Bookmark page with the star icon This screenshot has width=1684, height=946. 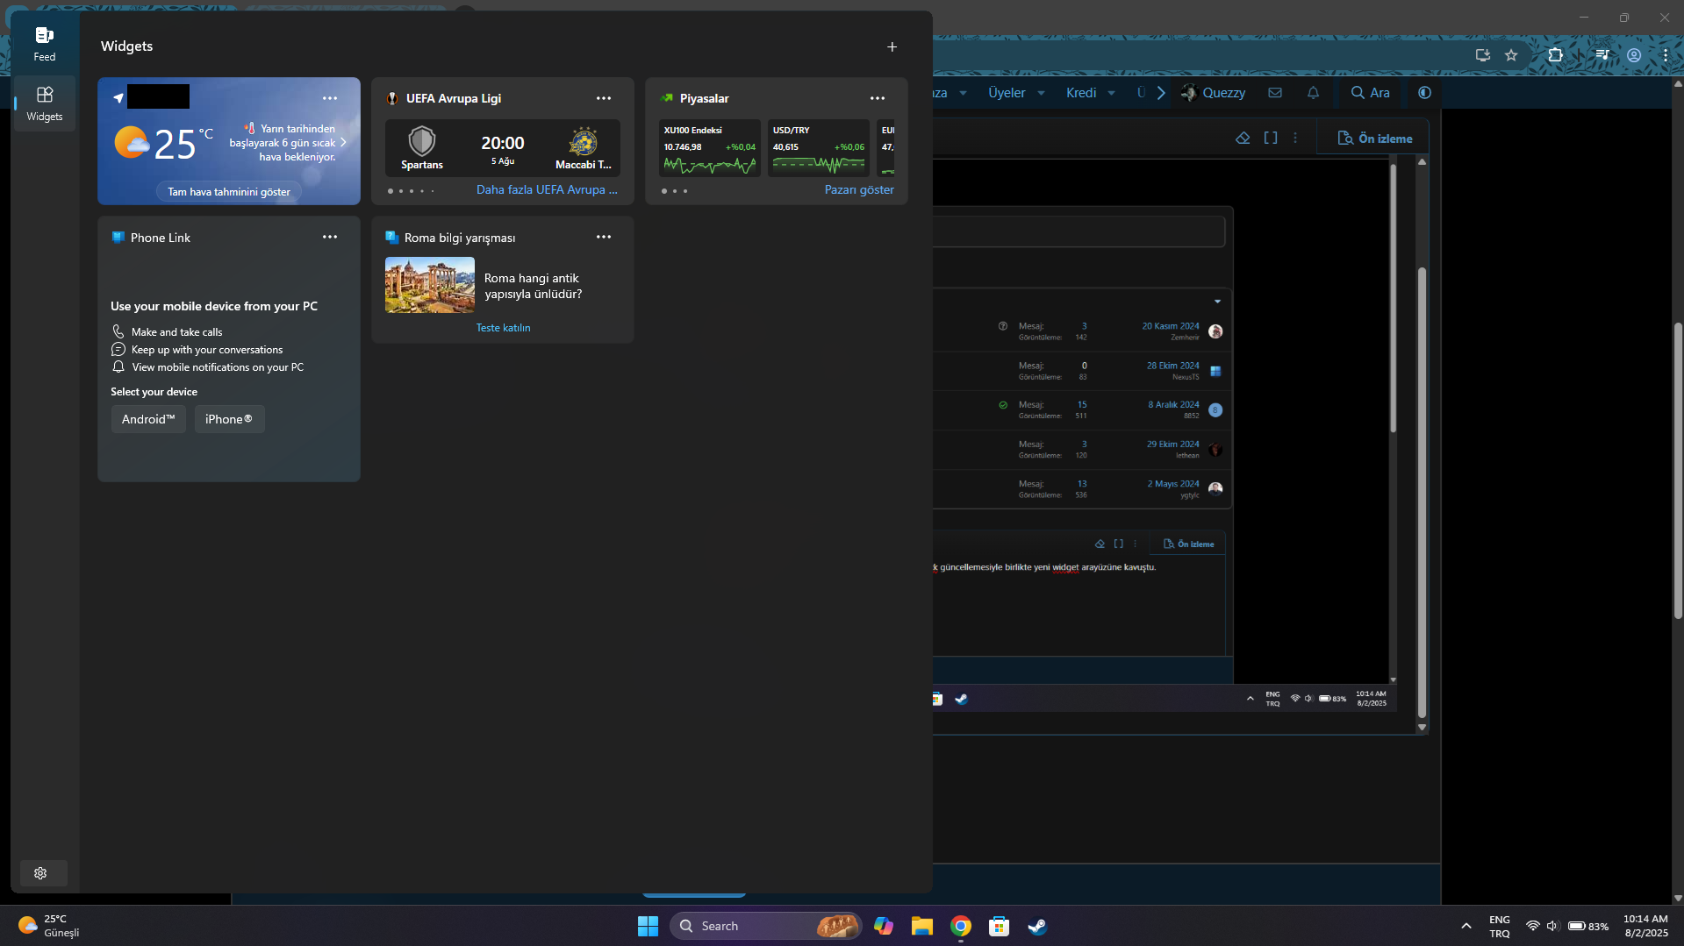pos(1511,55)
